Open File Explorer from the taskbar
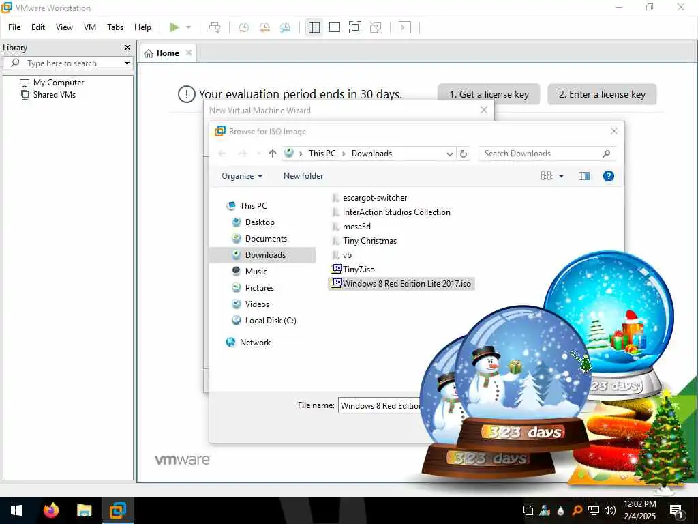The image size is (698, 524). (84, 510)
